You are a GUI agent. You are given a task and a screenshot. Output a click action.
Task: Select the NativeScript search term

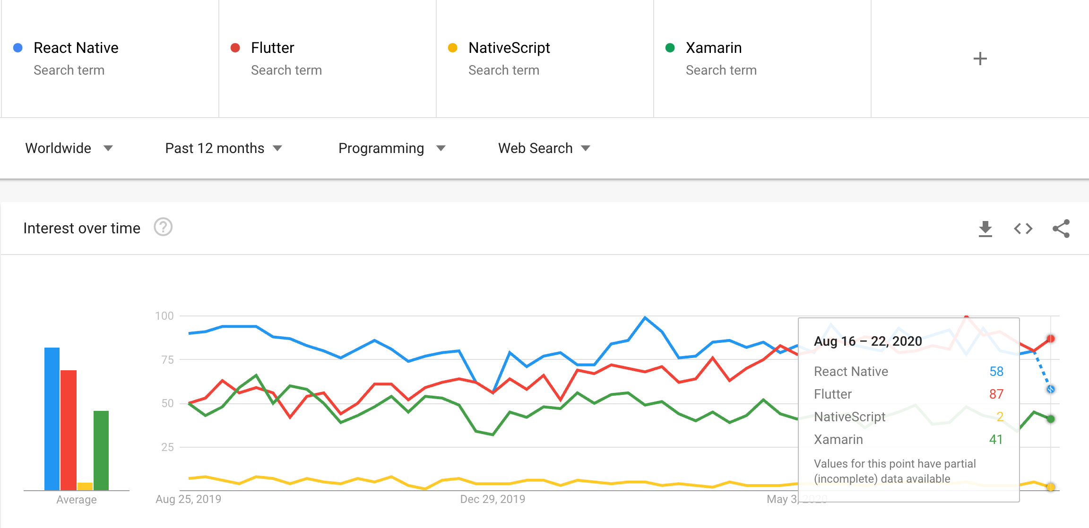[545, 59]
